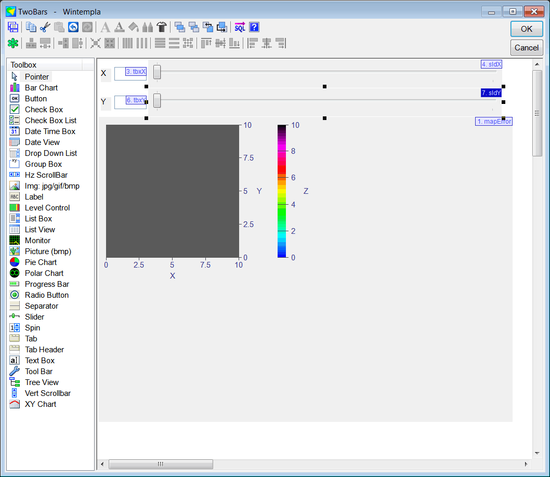Click the tbxX text box control
The image size is (550, 477).
[130, 74]
